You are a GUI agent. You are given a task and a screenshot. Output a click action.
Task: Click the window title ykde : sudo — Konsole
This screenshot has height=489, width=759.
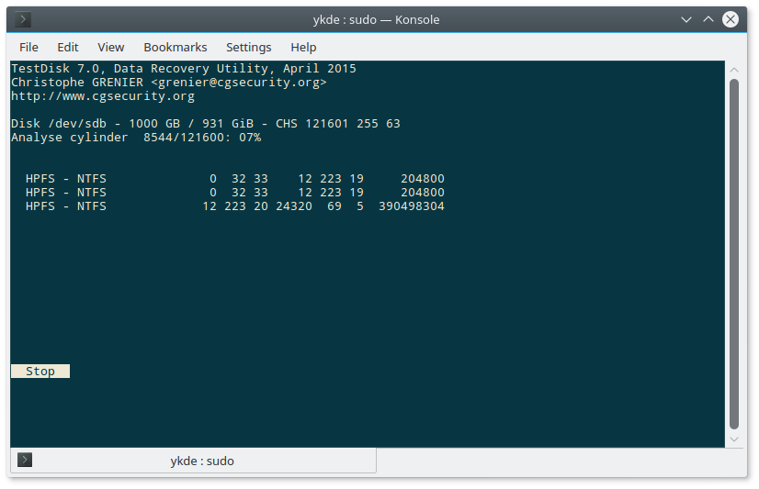pos(376,20)
